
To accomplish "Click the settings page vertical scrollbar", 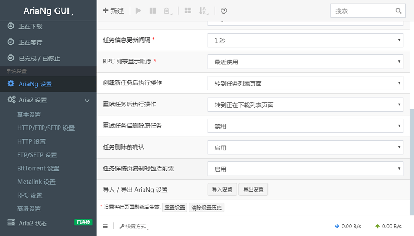I will click(x=412, y=162).
